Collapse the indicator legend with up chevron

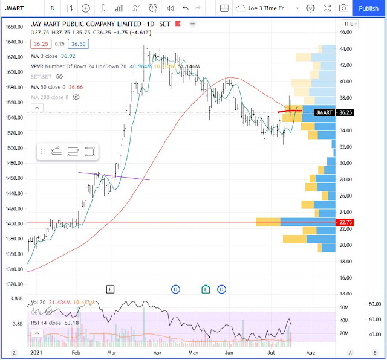pyautogui.click(x=37, y=108)
